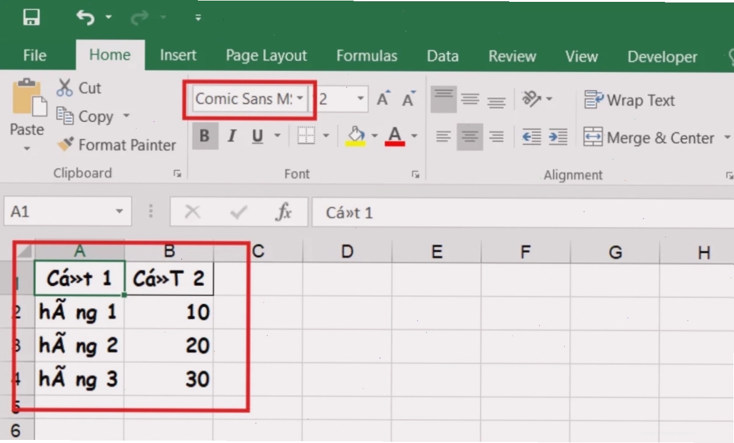The height and width of the screenshot is (443, 734).
Task: Expand the Copy dropdown arrow
Action: (126, 115)
